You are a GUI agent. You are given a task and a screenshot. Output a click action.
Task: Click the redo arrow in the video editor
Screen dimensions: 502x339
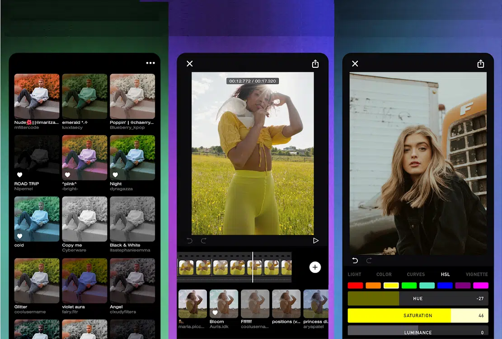204,240
